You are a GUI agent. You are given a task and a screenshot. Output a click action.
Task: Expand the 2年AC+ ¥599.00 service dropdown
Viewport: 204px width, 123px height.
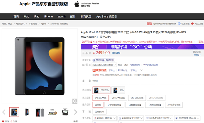105,118
